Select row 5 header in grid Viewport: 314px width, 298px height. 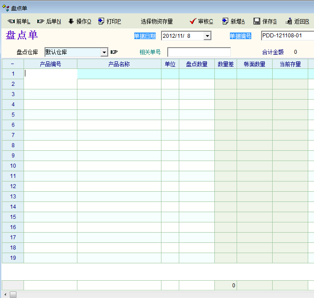pos(13,115)
